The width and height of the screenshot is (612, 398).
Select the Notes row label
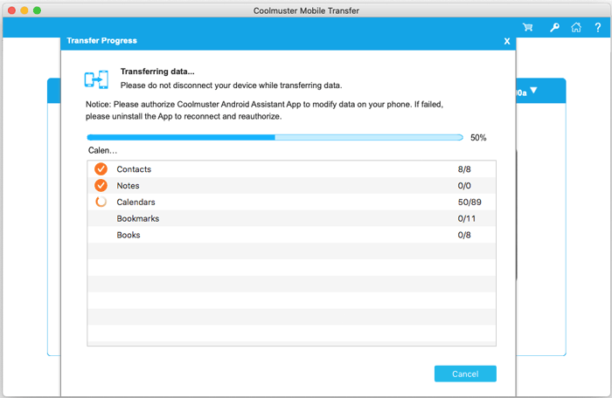click(128, 186)
